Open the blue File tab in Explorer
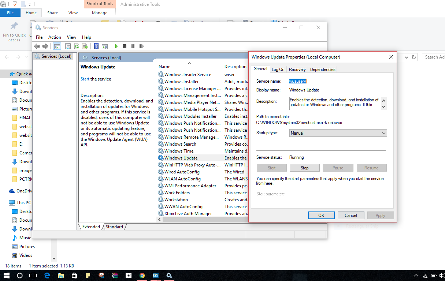The height and width of the screenshot is (281, 445). tap(10, 13)
